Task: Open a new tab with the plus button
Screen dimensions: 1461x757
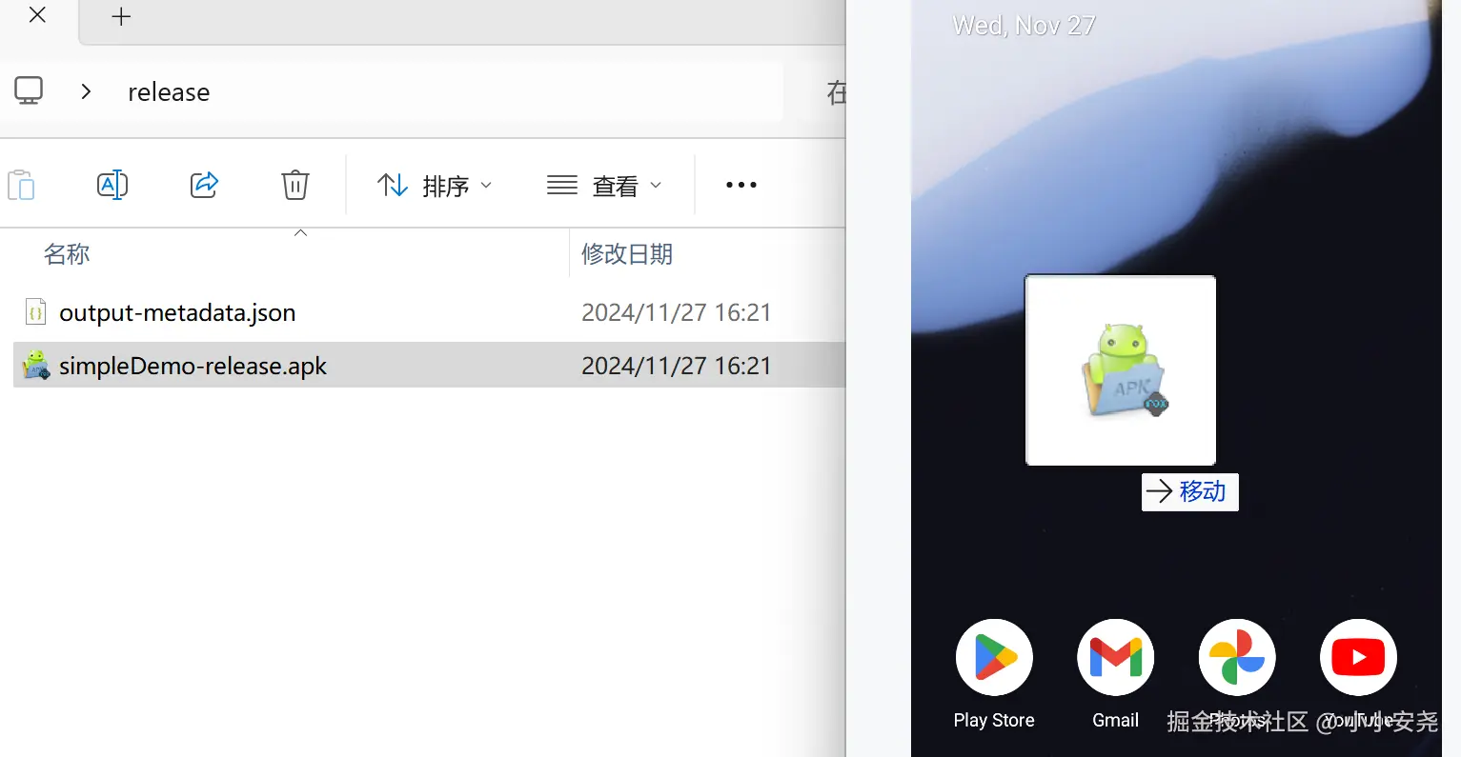Action: coord(120,16)
